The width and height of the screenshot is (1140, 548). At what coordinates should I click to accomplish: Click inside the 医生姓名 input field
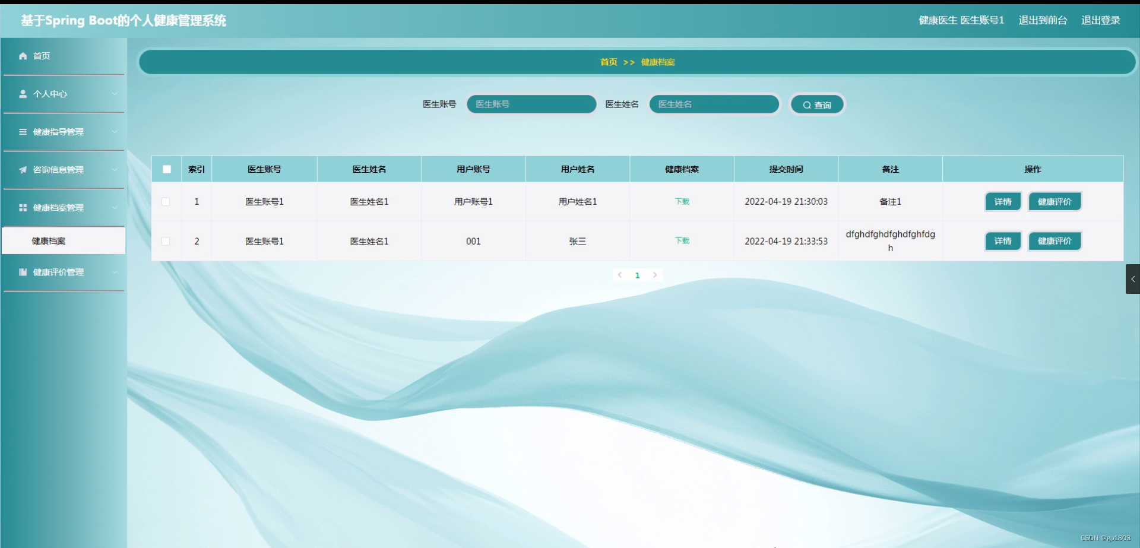714,104
